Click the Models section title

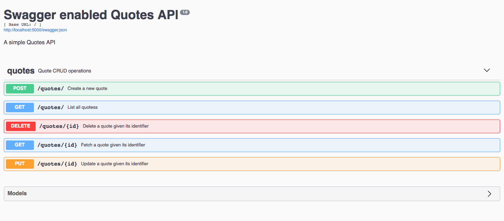[x=17, y=193]
